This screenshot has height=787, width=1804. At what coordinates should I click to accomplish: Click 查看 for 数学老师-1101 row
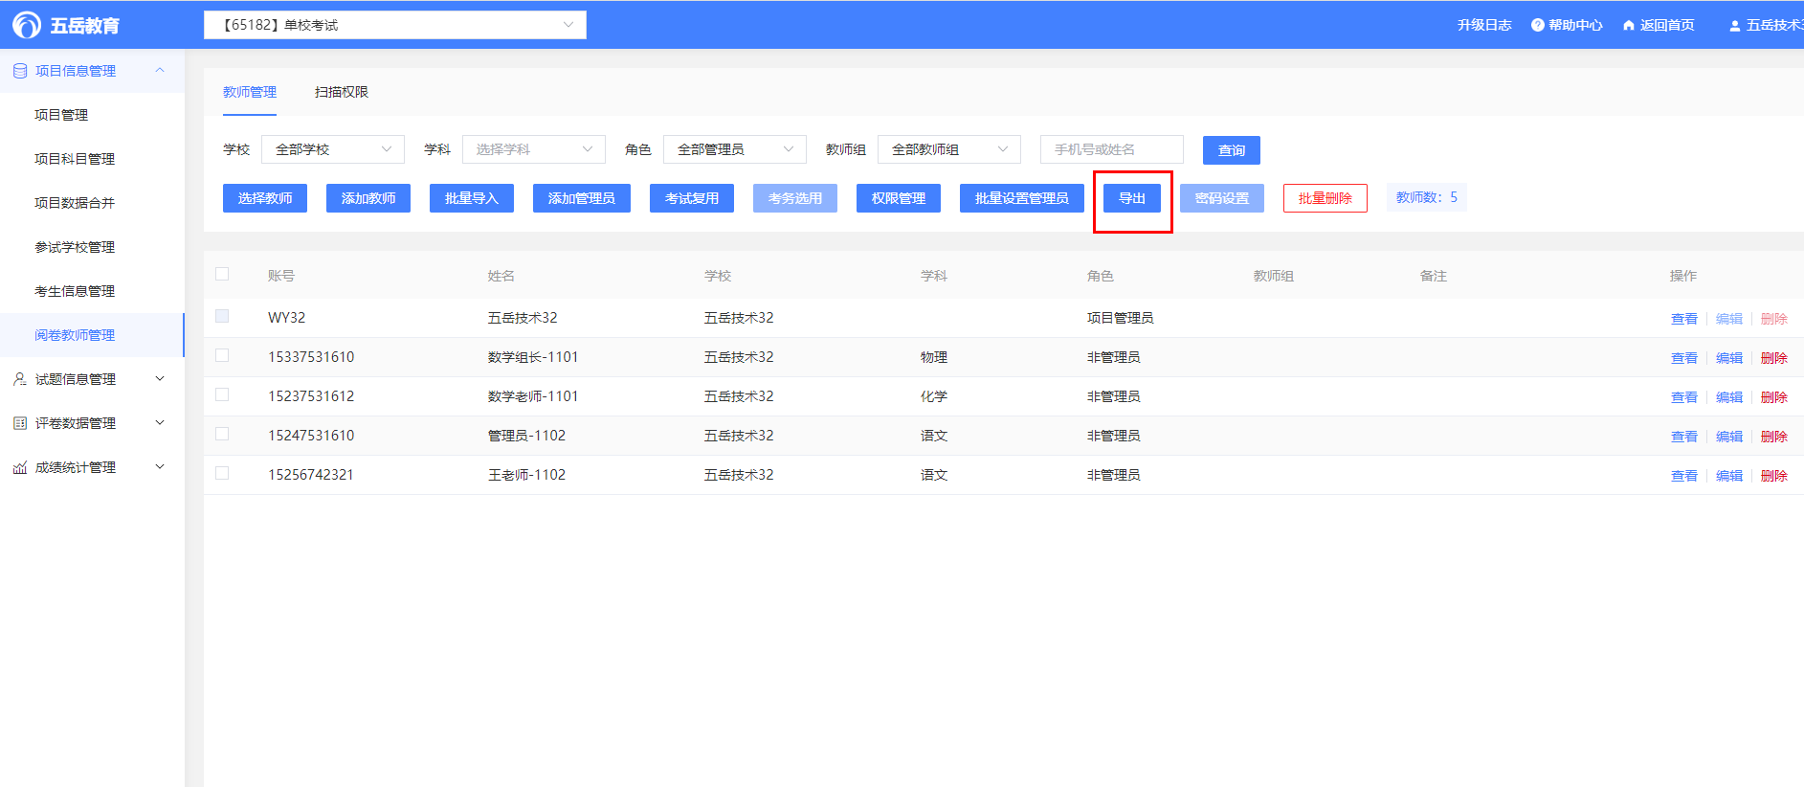point(1684,397)
